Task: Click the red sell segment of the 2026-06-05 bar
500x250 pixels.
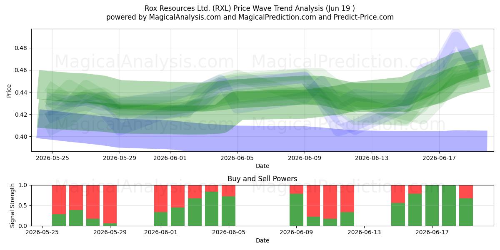Action: [x=228, y=190]
